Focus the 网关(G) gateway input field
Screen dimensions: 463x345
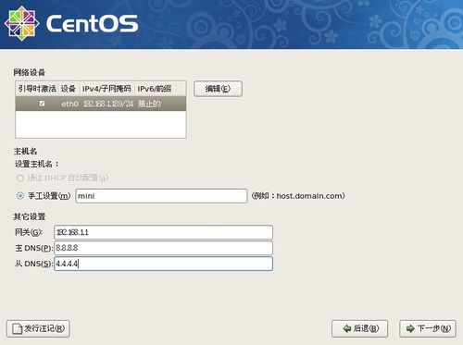click(x=163, y=232)
